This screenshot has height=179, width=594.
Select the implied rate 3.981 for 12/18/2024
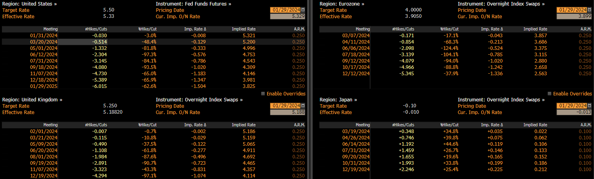point(249,80)
